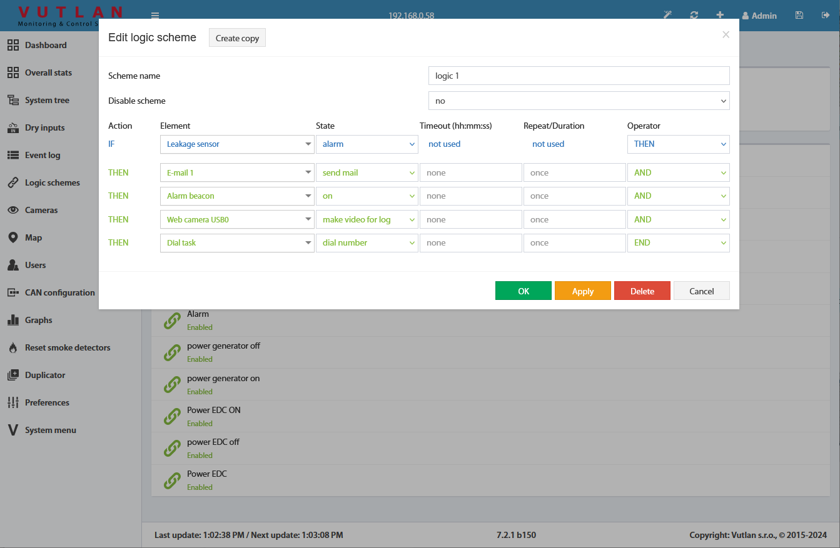Expand the Element dropdown for Dial task
The width and height of the screenshot is (840, 548).
236,242
